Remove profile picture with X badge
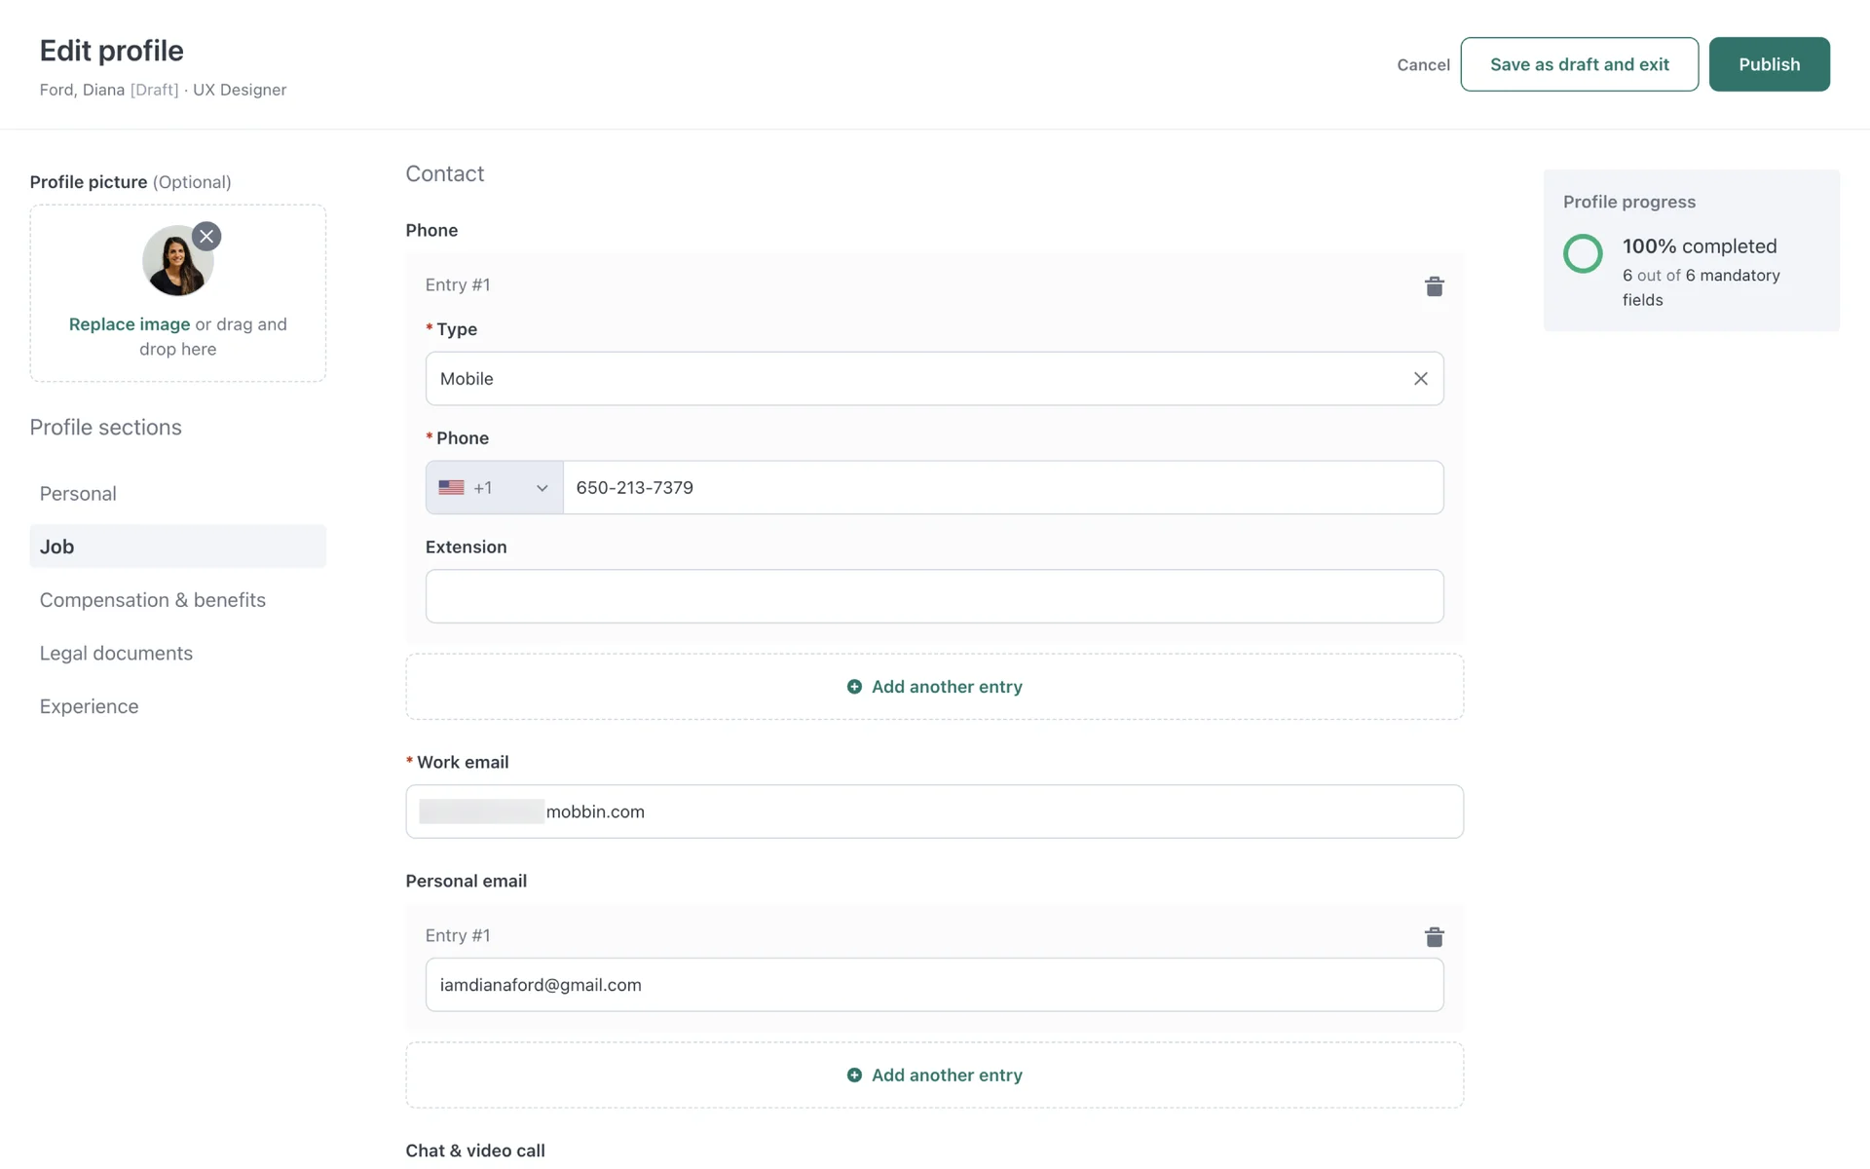1870x1169 pixels. tap(206, 237)
